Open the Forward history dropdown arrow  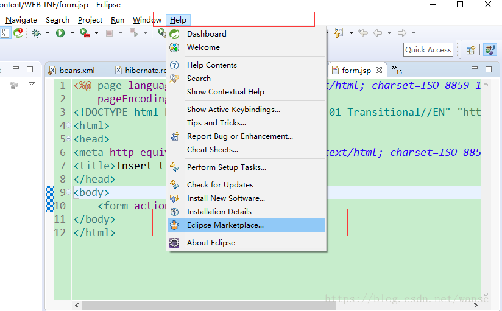[x=414, y=33]
